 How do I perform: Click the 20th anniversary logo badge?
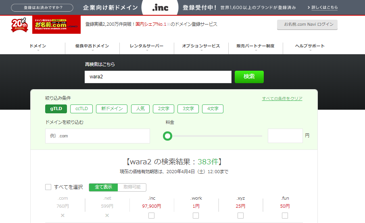click(x=19, y=25)
